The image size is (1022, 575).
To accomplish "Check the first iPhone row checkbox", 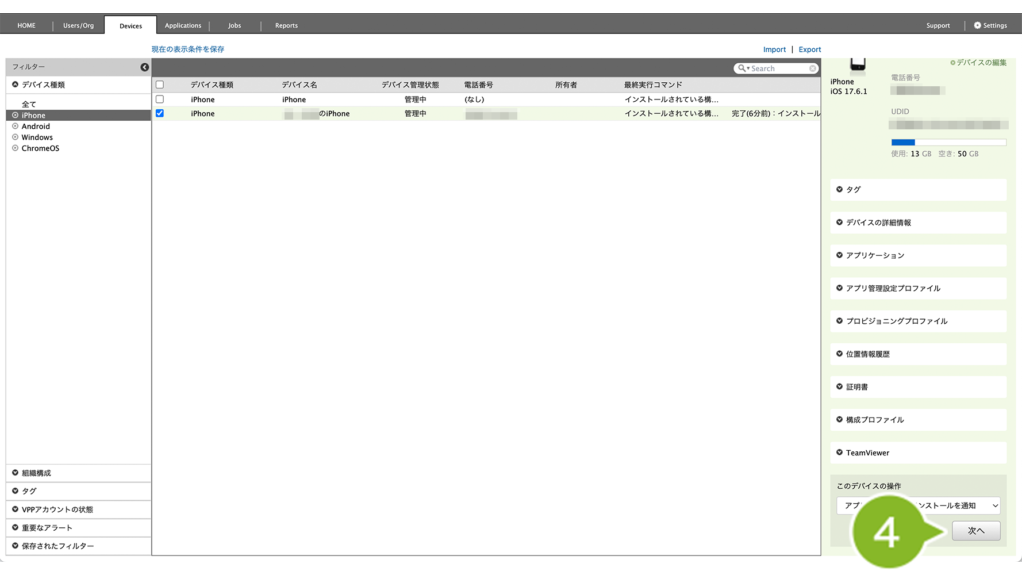I will [160, 99].
